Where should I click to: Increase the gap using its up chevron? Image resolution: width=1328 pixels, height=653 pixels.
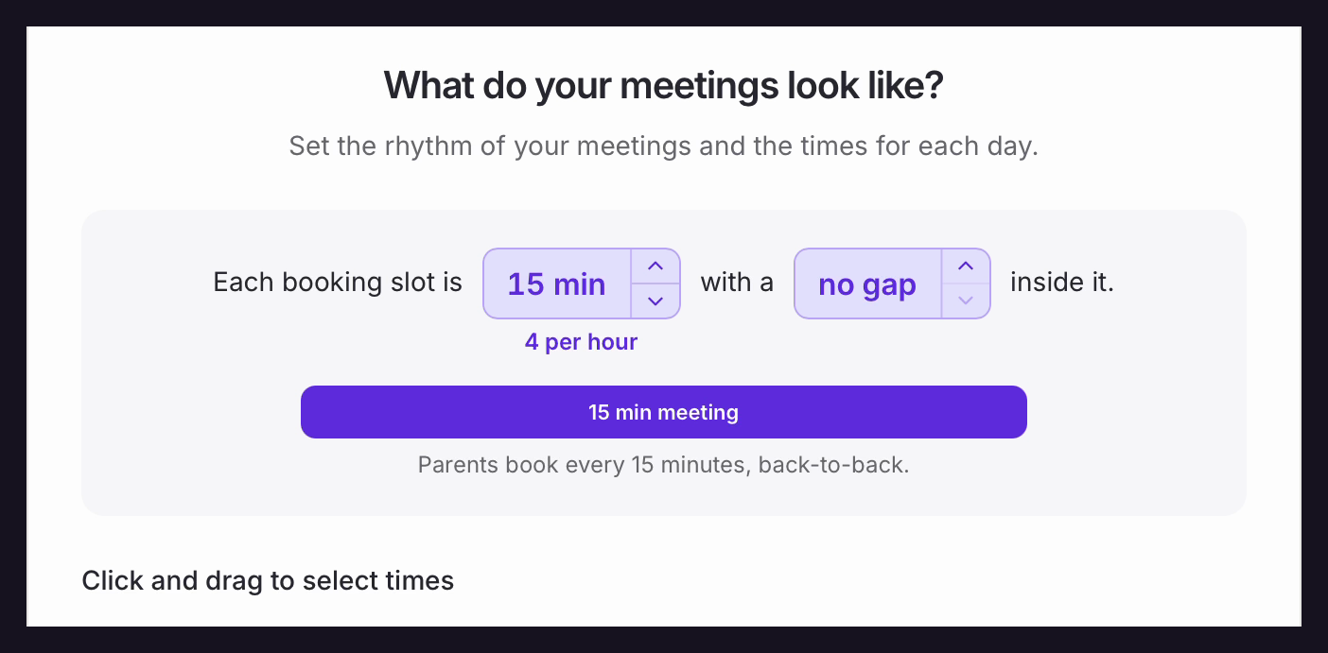(x=966, y=266)
